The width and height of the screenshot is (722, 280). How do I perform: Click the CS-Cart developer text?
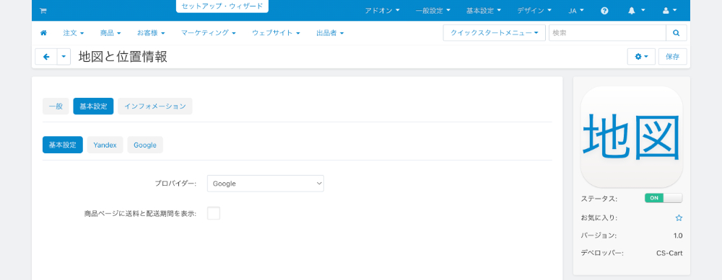click(669, 253)
